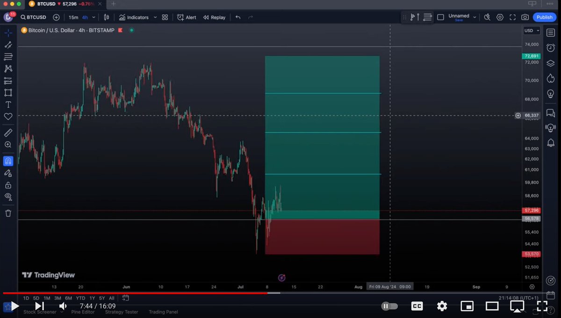Open the Fibonacci tools in left toolbar
The image size is (561, 318).
pyautogui.click(x=8, y=57)
